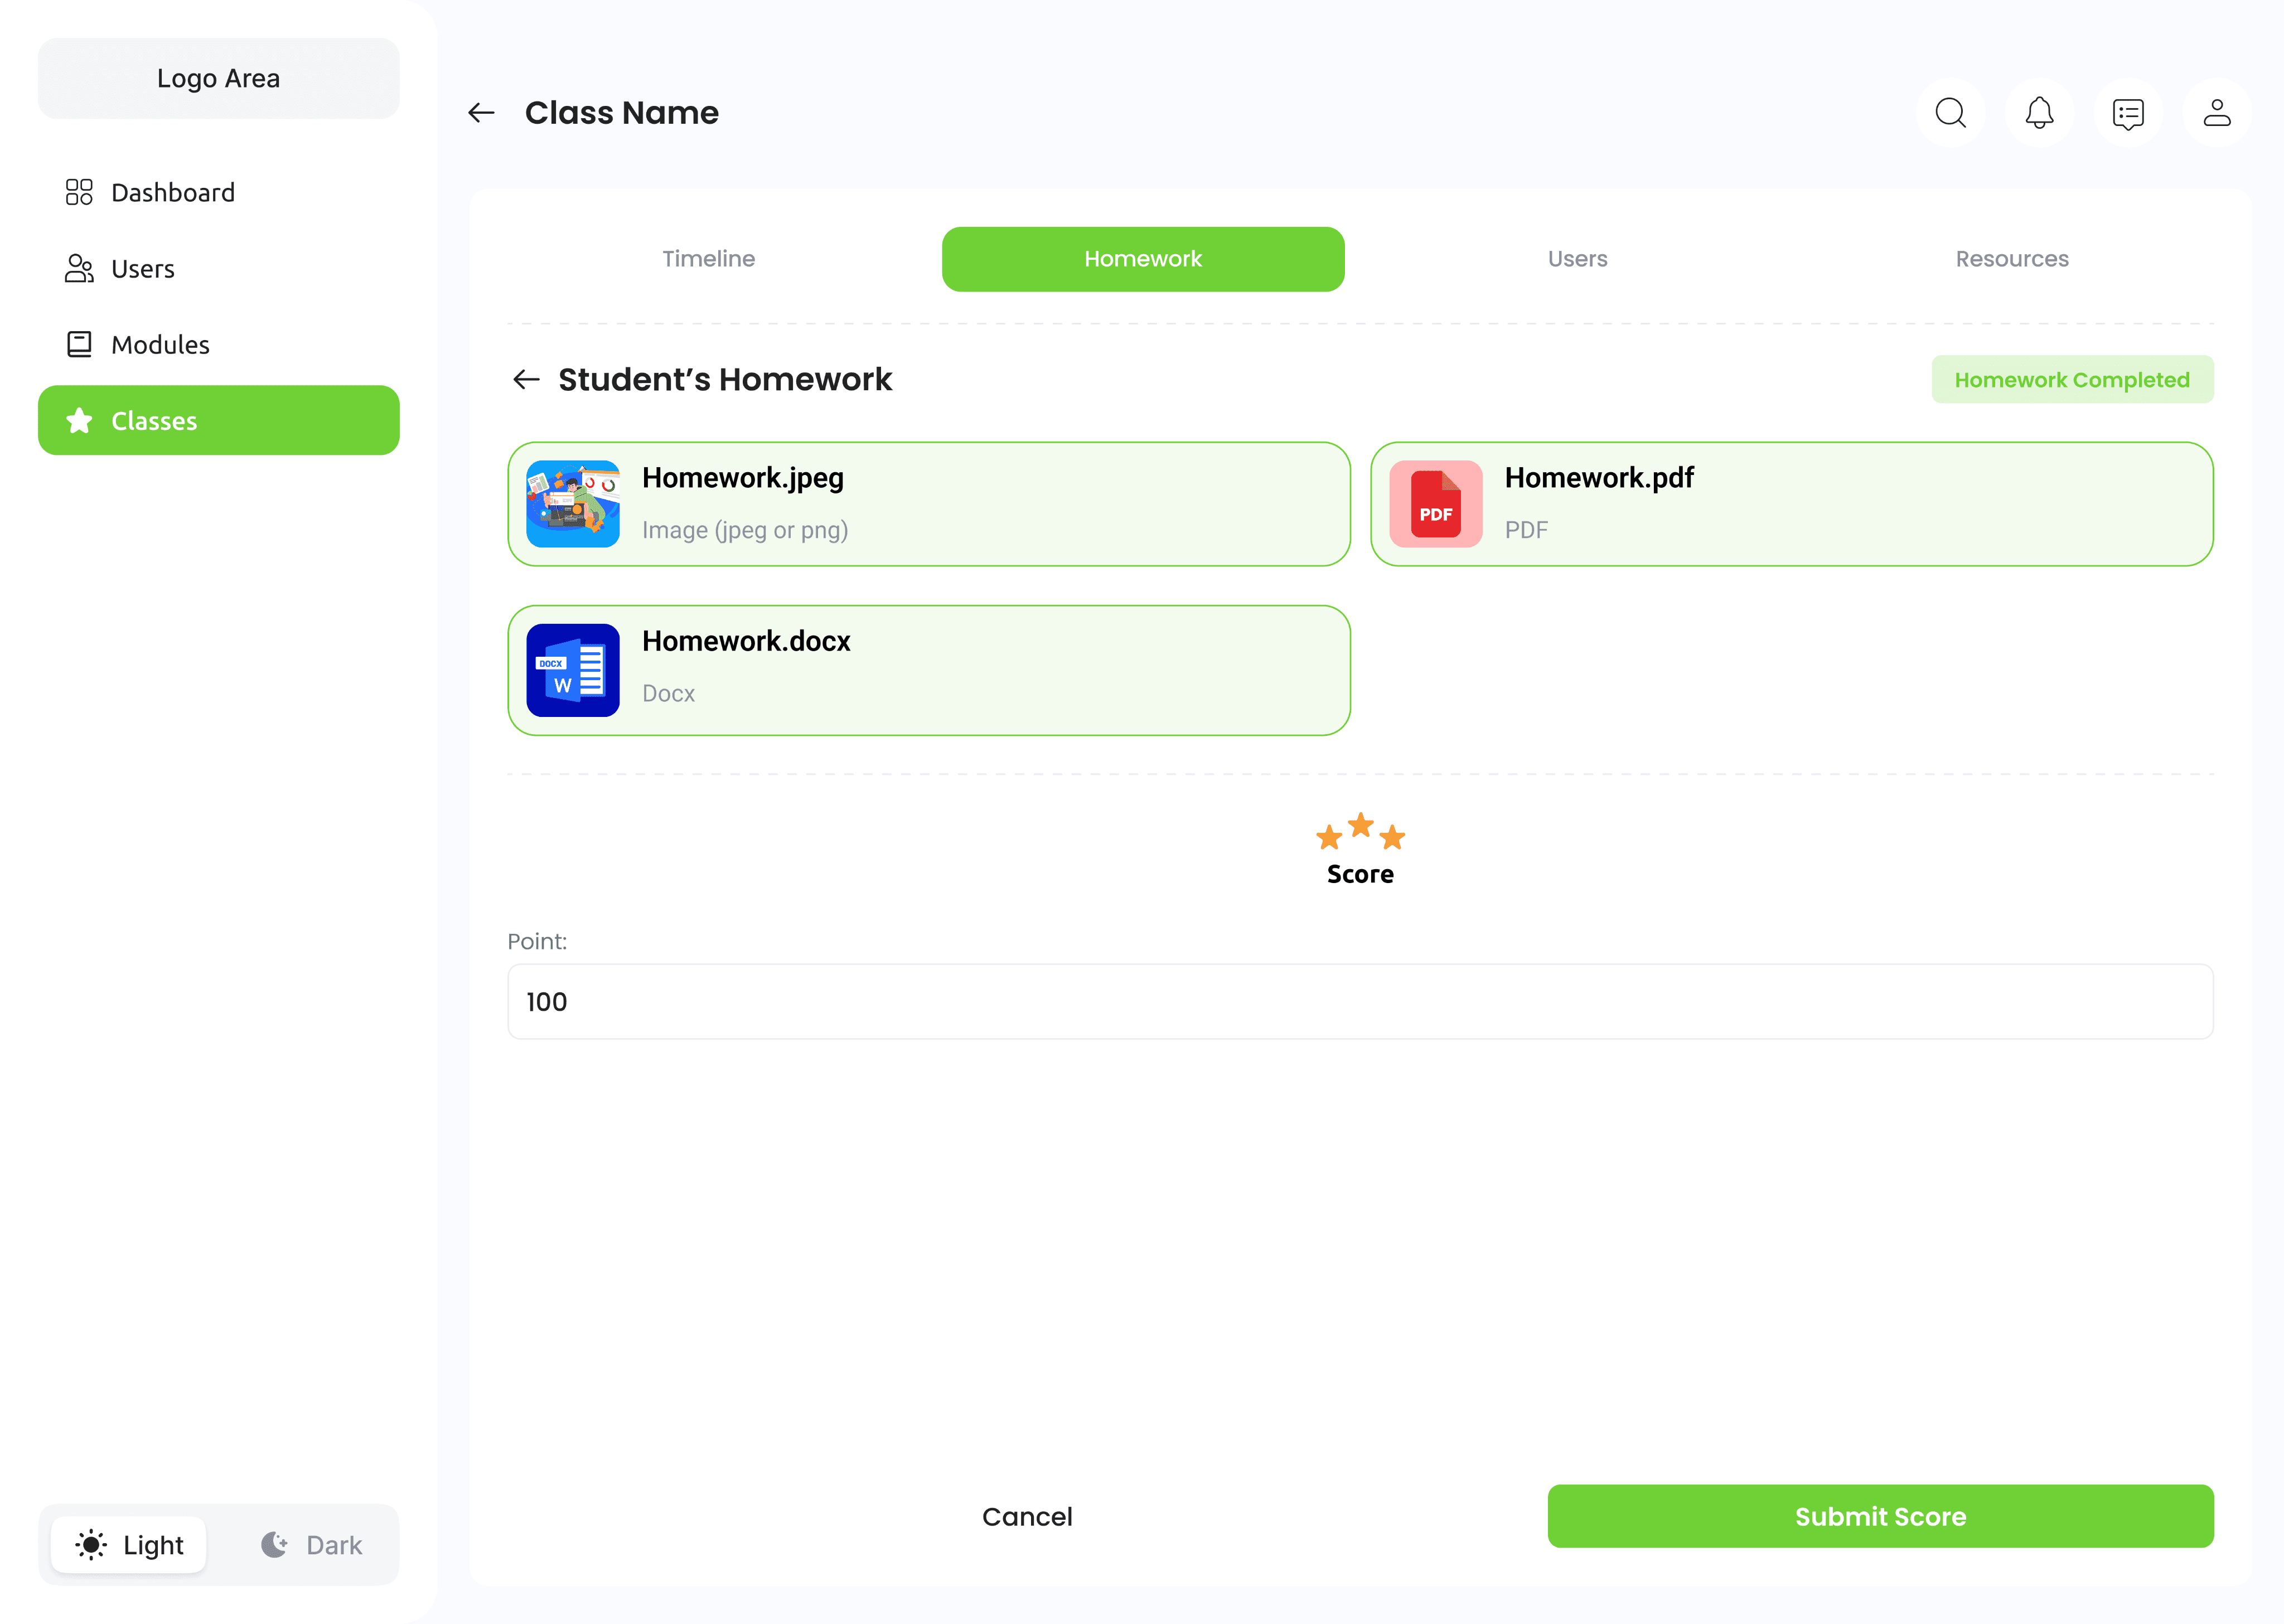Switch to Dark theme mode
This screenshot has width=2284, height=1624.
(x=312, y=1545)
